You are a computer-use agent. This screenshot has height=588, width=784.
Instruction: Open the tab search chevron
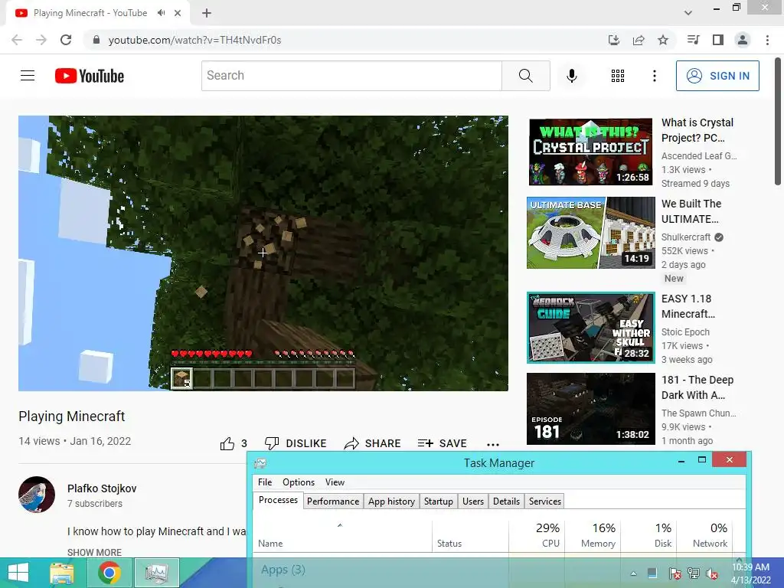pyautogui.click(x=688, y=13)
